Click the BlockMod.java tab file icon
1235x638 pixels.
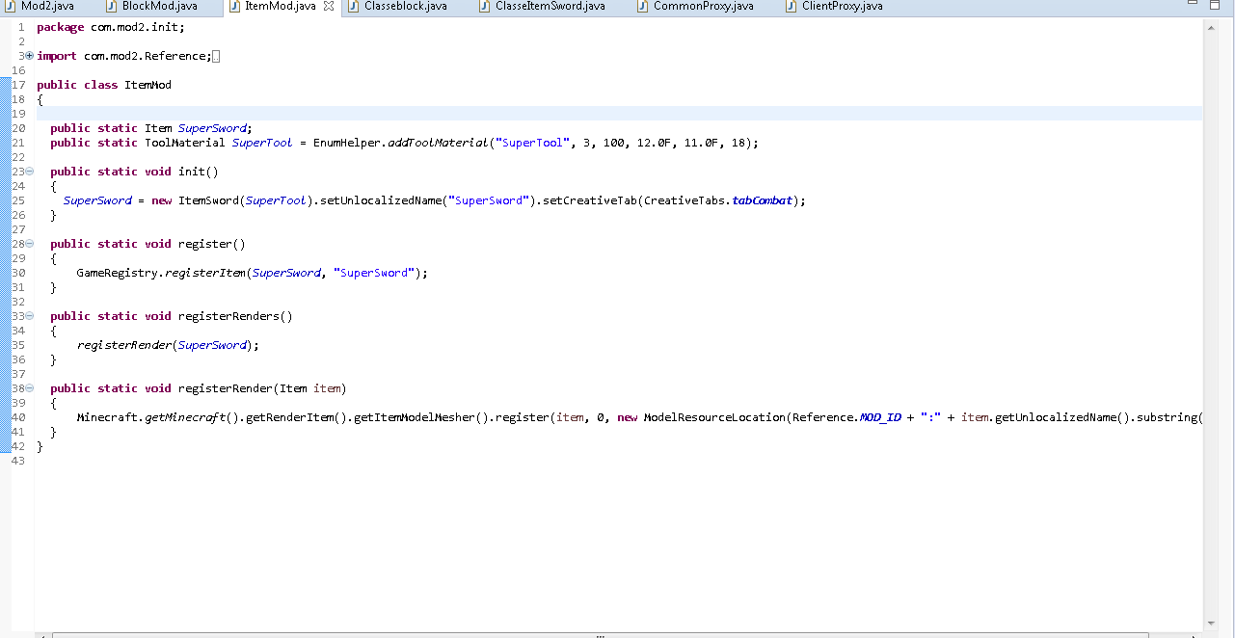113,6
